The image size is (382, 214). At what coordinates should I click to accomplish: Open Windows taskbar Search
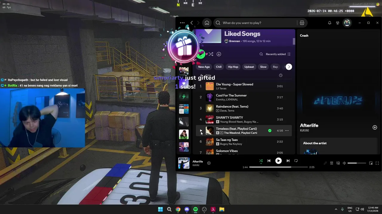(169, 209)
